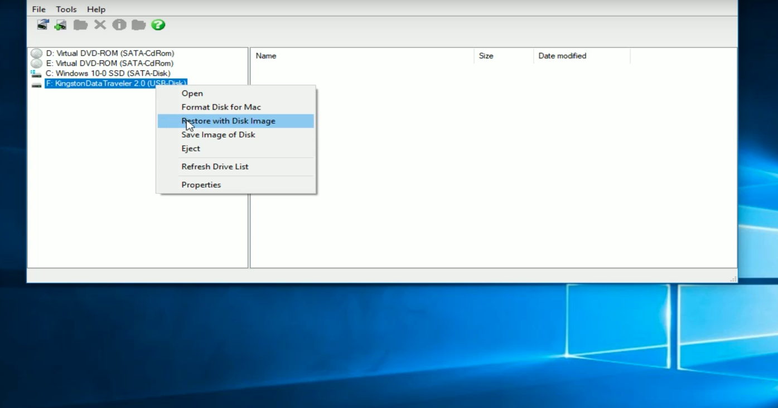Click the new disk image icon with green plus
This screenshot has height=408, width=778.
point(61,24)
